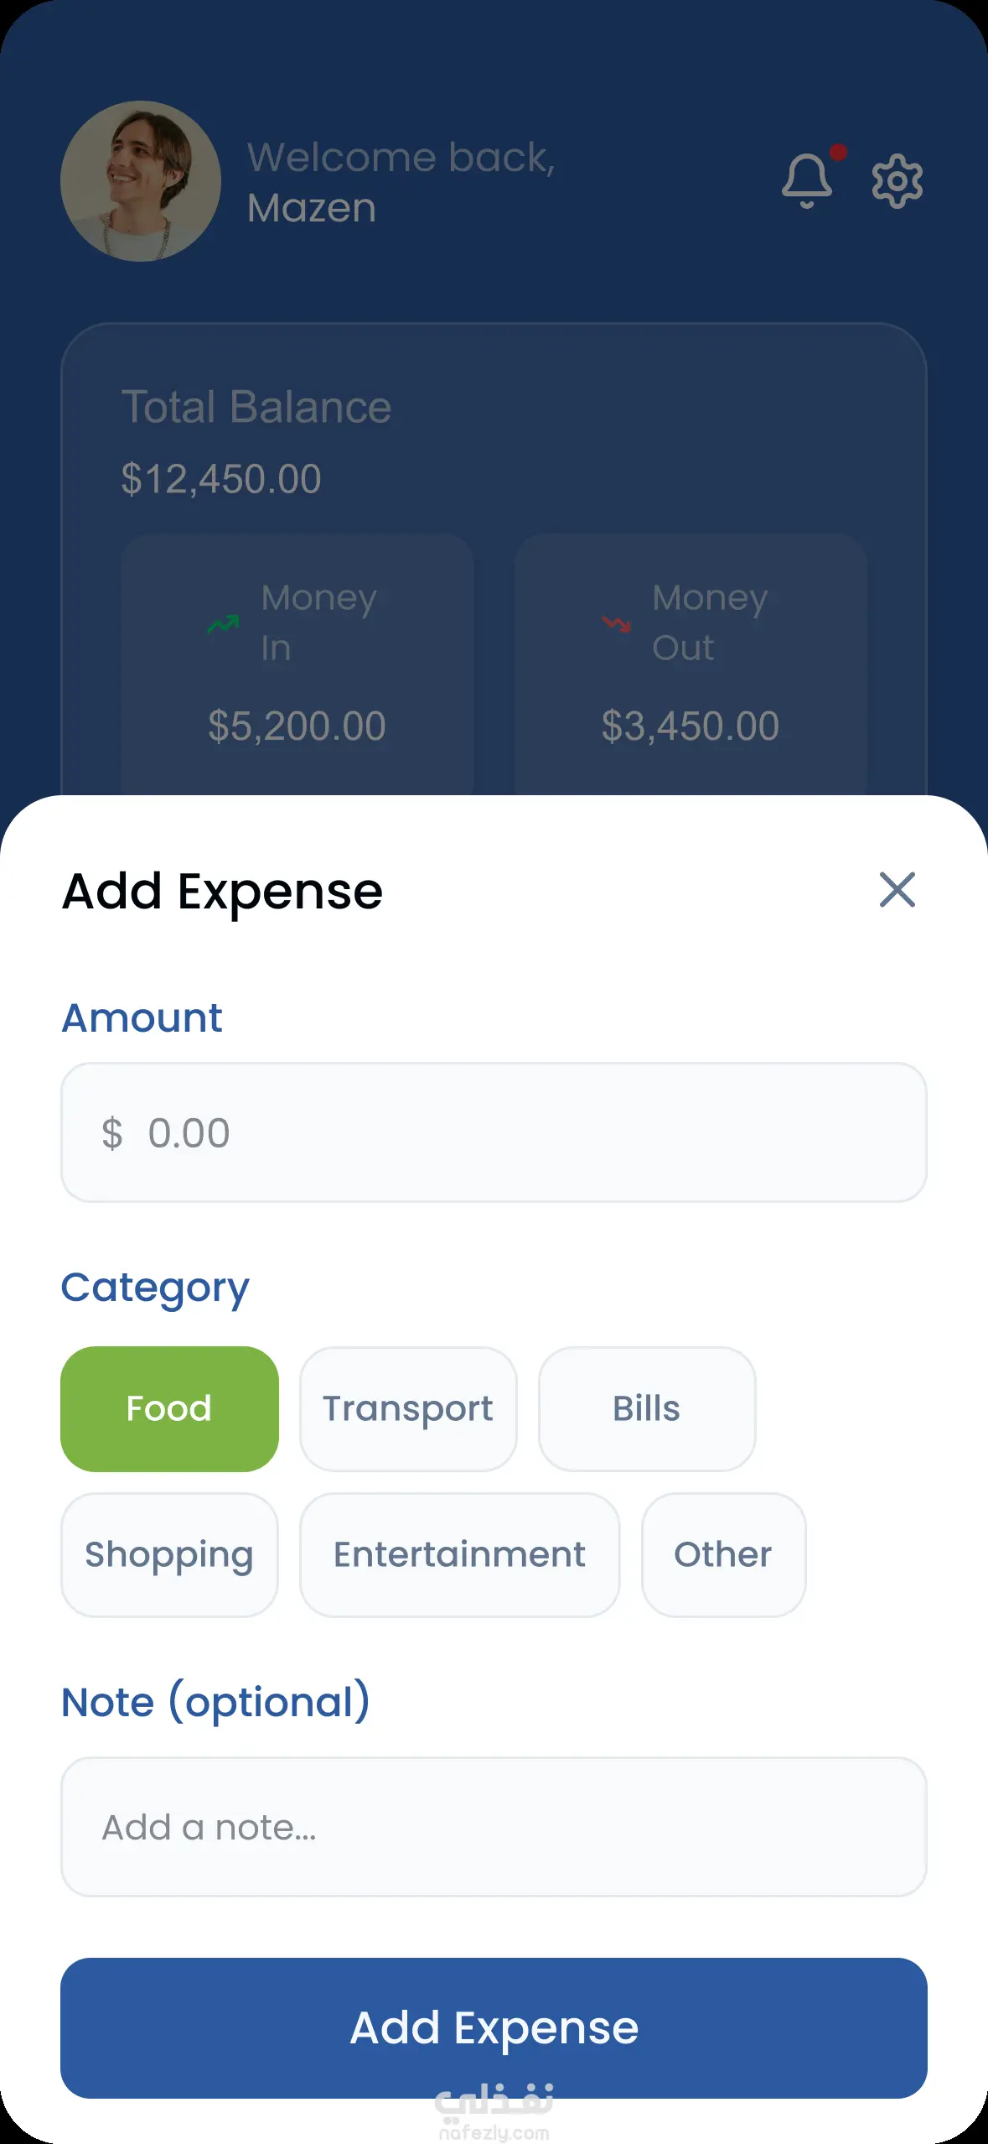Select the Other category chip

click(723, 1555)
